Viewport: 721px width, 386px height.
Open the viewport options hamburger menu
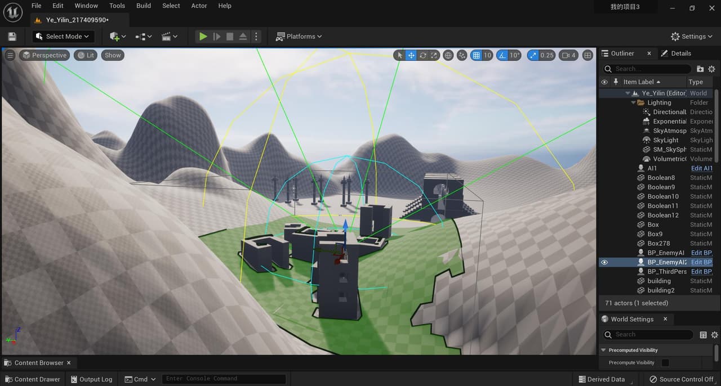pyautogui.click(x=10, y=55)
